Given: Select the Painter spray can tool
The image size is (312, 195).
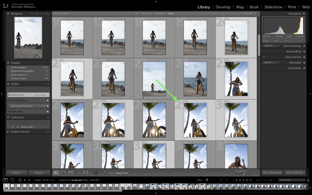Looking at the screenshot, I should [95, 172].
